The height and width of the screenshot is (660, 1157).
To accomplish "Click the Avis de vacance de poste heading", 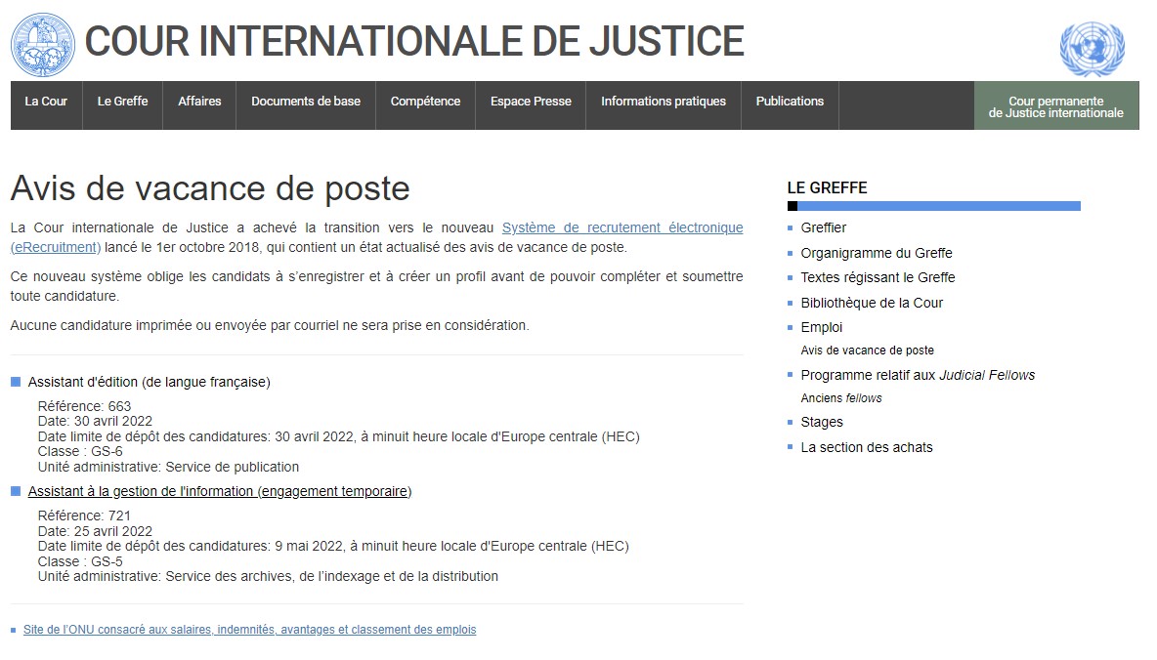I will point(210,188).
